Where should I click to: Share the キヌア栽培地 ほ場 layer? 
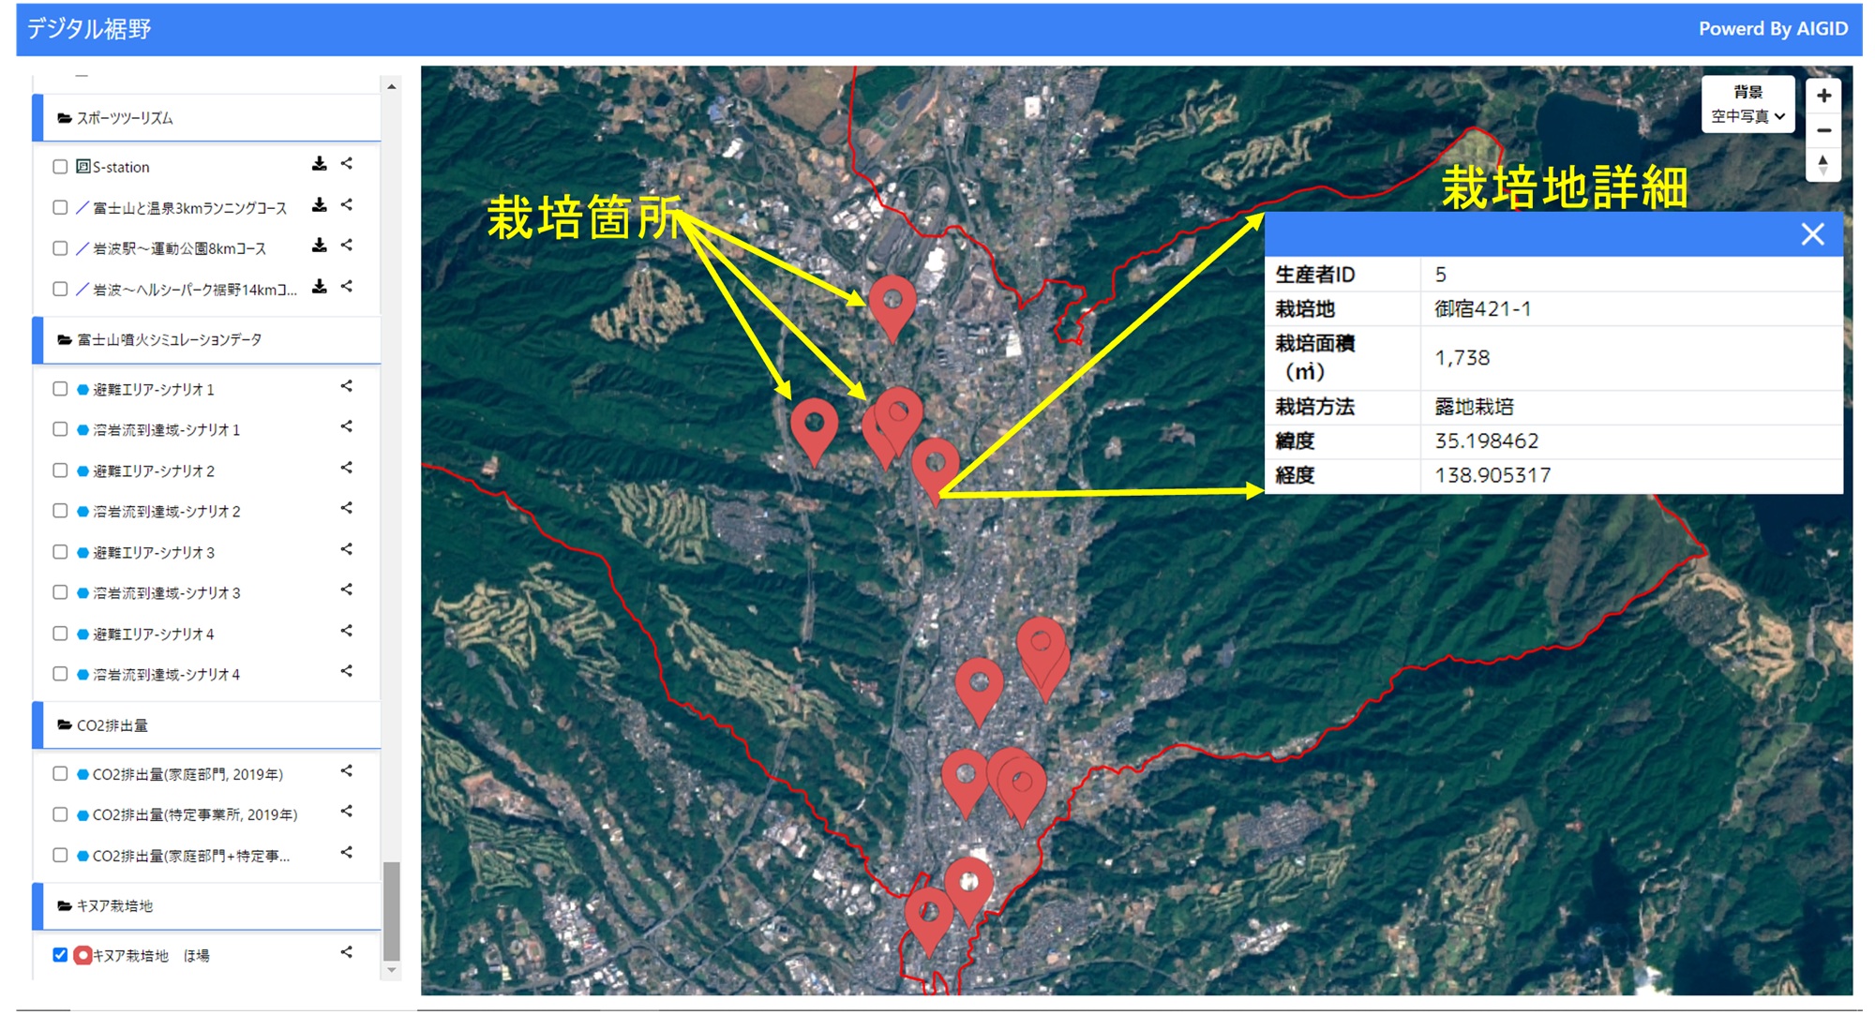pos(347,952)
